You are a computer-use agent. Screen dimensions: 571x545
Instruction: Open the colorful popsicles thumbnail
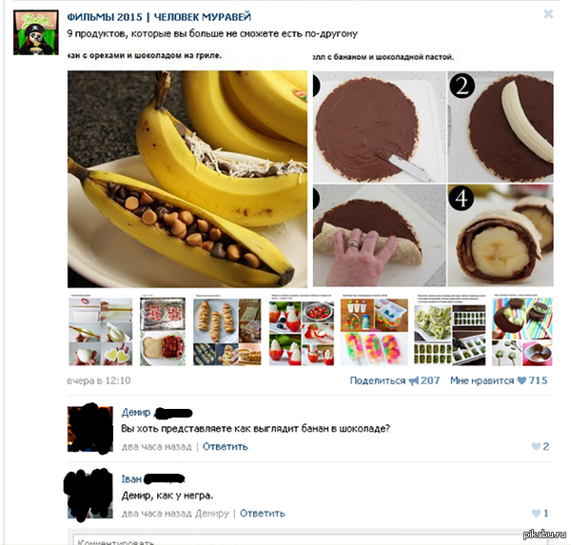click(374, 332)
